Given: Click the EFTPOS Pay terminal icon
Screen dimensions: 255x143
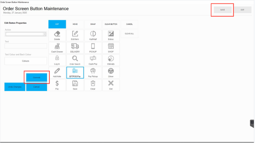Looking at the screenshot, I should 75,73.
